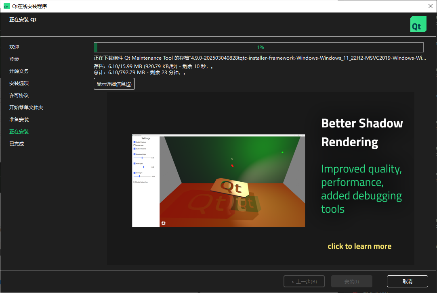Show details with 显示详细信息(S) button
The width and height of the screenshot is (437, 293).
click(114, 84)
